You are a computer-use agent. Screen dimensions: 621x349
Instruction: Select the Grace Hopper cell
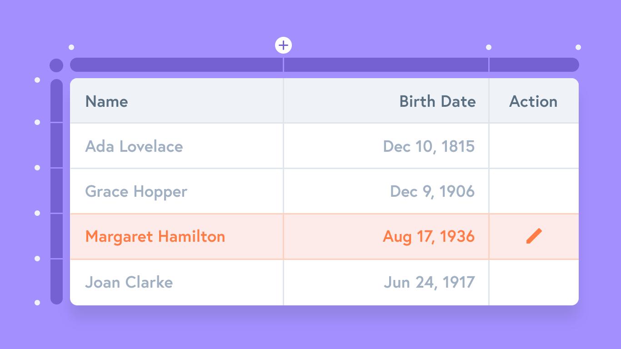tap(136, 191)
